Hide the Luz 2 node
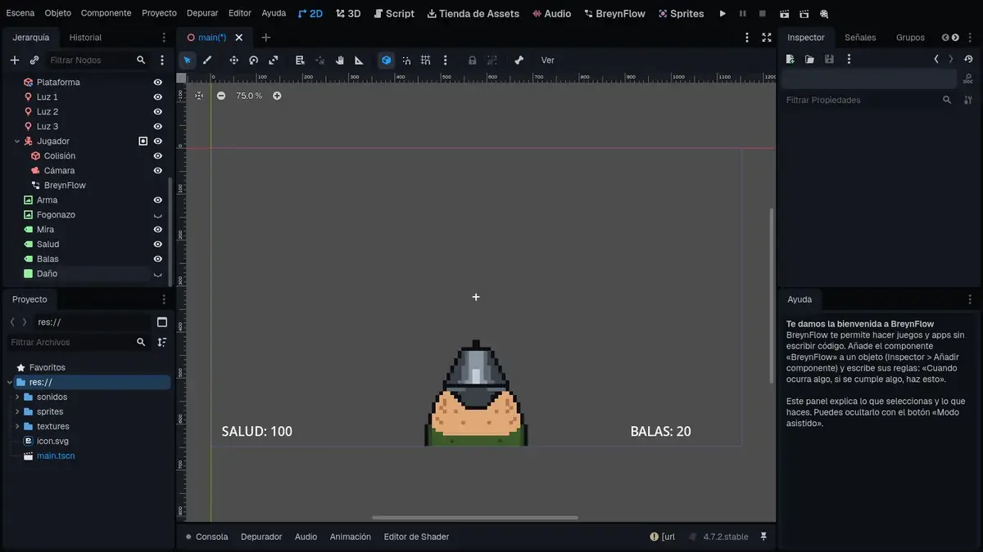Screen dimensions: 983x552 pos(158,112)
